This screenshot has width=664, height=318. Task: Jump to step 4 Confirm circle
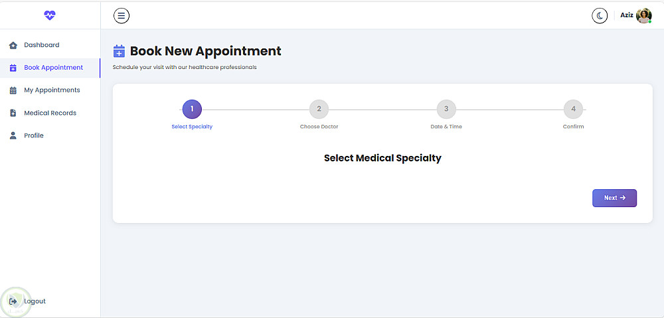pos(573,109)
